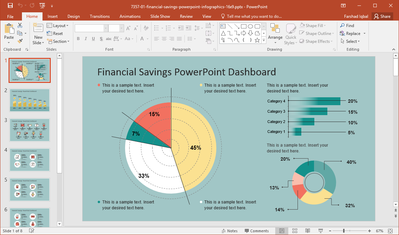Open Reading View from status bar

click(307, 231)
